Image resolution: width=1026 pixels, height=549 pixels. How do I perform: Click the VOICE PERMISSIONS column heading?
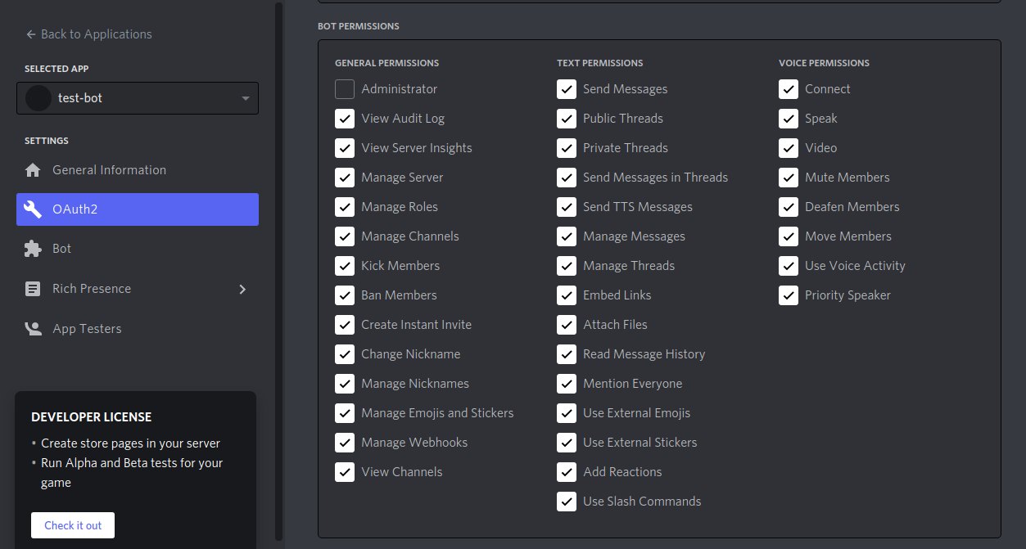824,63
